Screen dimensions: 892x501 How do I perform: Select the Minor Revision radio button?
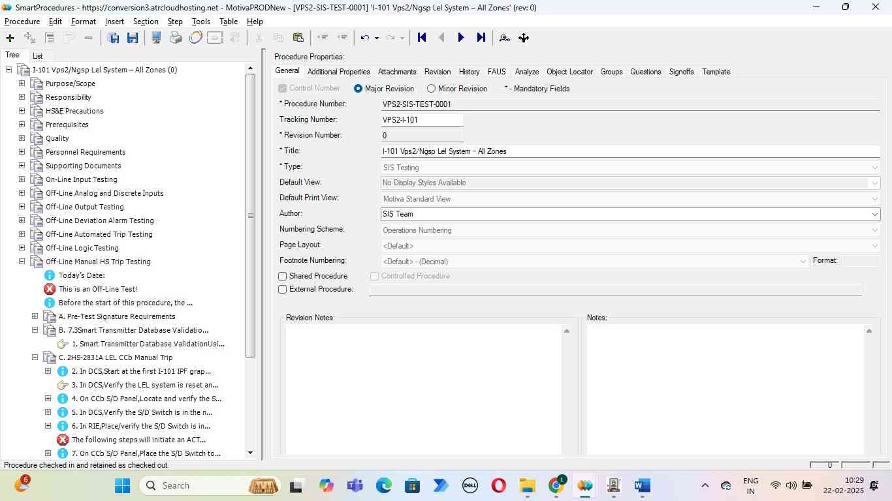(x=431, y=89)
